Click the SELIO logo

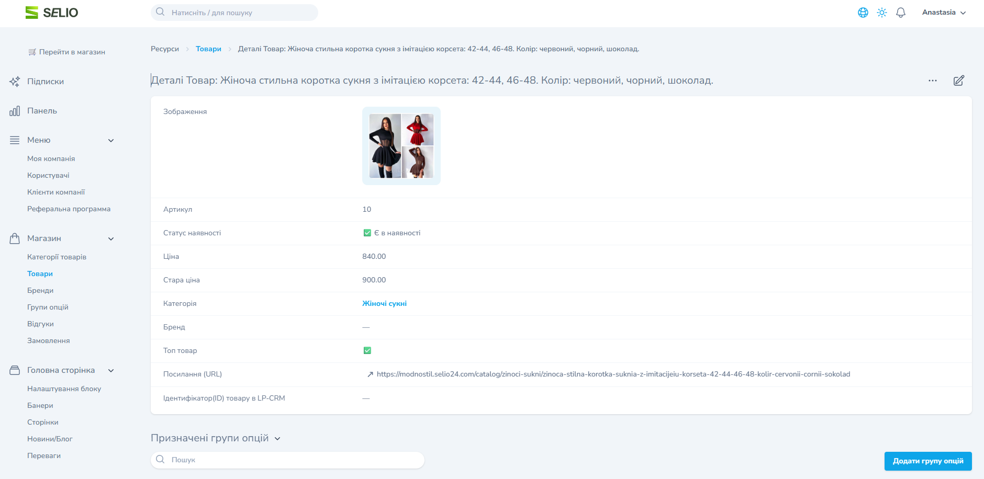coord(52,13)
